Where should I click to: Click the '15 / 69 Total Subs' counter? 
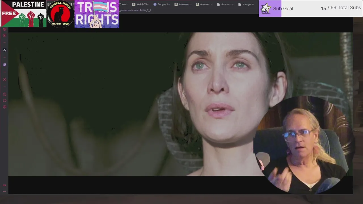pos(341,8)
